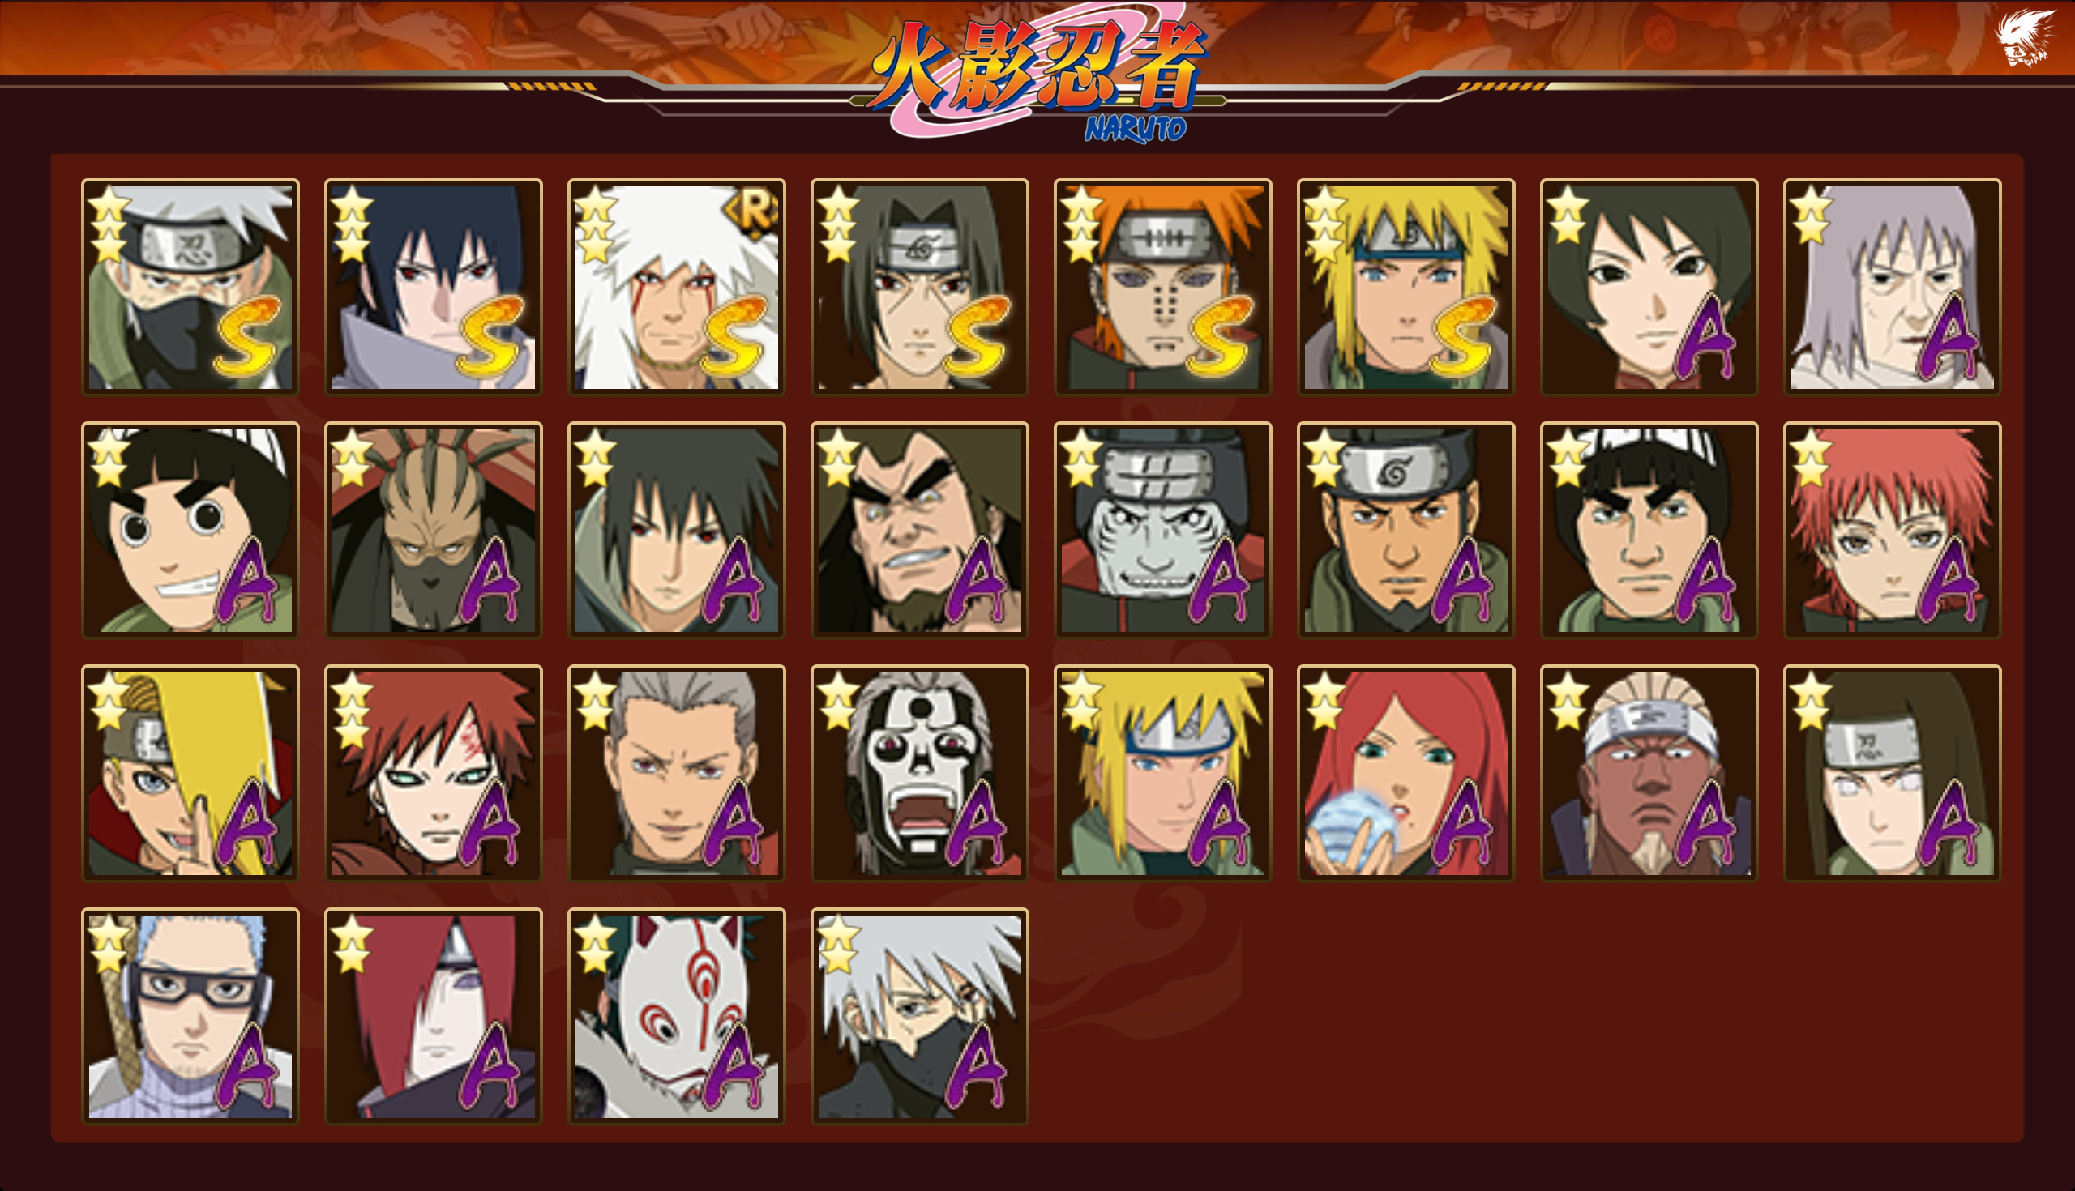
Task: Select the A-rank silver-haired Kakashi card
Action: click(x=920, y=1016)
